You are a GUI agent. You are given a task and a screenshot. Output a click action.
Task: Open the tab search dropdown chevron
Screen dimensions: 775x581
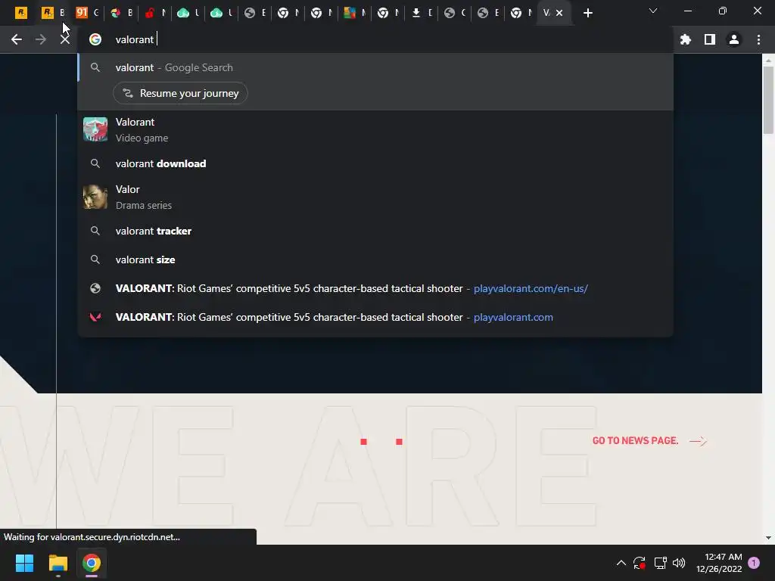click(x=653, y=11)
